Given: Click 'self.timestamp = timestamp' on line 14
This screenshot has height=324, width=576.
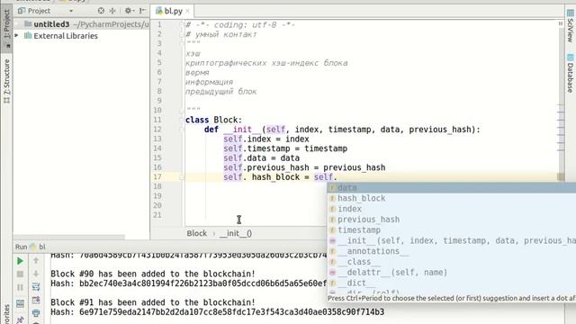Looking at the screenshot, I should pyautogui.click(x=285, y=148).
